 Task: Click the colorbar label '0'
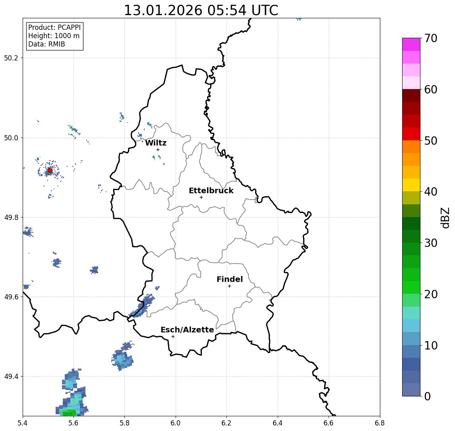point(428,396)
